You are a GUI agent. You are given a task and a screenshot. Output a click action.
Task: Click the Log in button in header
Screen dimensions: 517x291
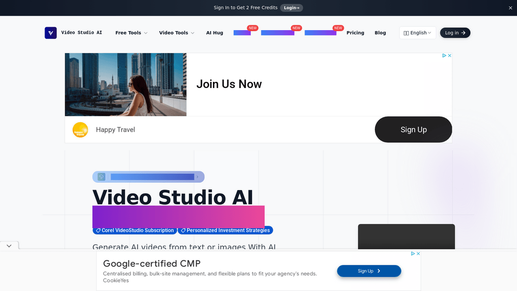(455, 33)
